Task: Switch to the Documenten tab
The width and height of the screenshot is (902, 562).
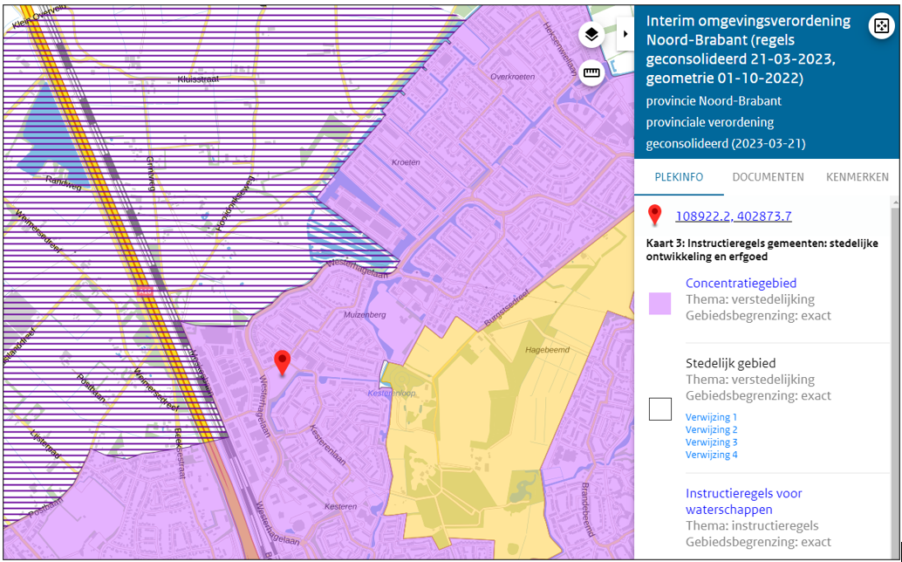Action: coord(768,177)
